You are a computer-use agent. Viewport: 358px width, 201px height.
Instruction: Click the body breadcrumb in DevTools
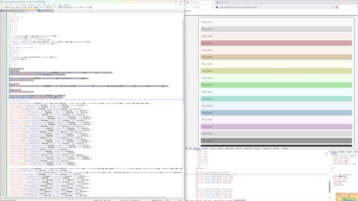192,200
